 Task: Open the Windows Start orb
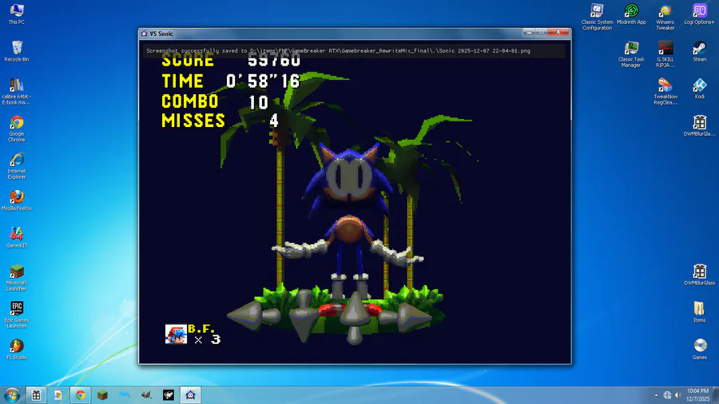[11, 395]
